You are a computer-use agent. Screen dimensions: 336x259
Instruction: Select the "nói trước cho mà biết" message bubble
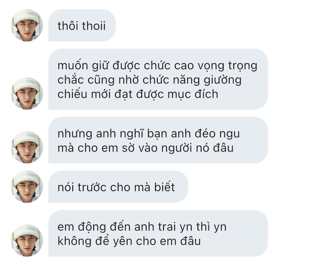[x=118, y=187]
